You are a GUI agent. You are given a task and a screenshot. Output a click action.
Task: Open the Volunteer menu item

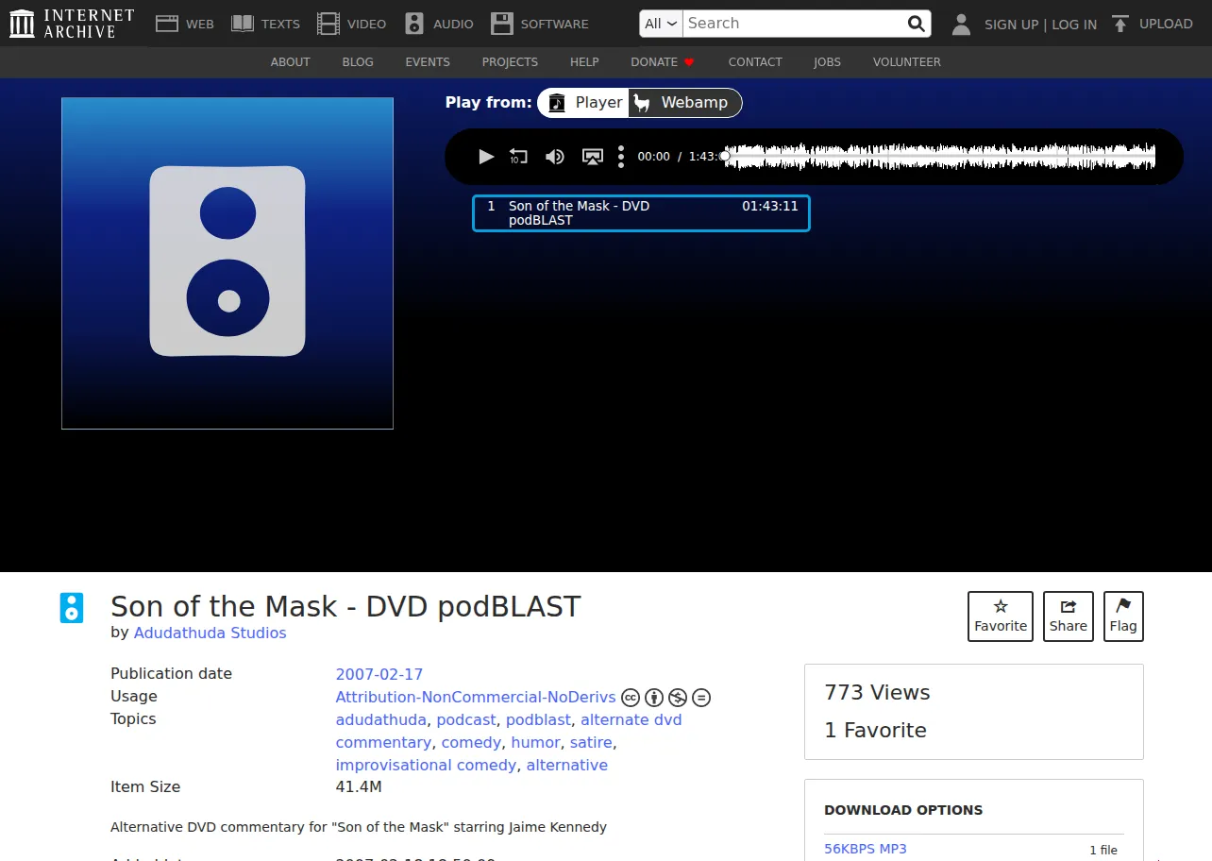[x=906, y=62]
